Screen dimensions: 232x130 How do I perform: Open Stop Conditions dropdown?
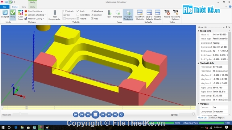pyautogui.click(x=34, y=11)
